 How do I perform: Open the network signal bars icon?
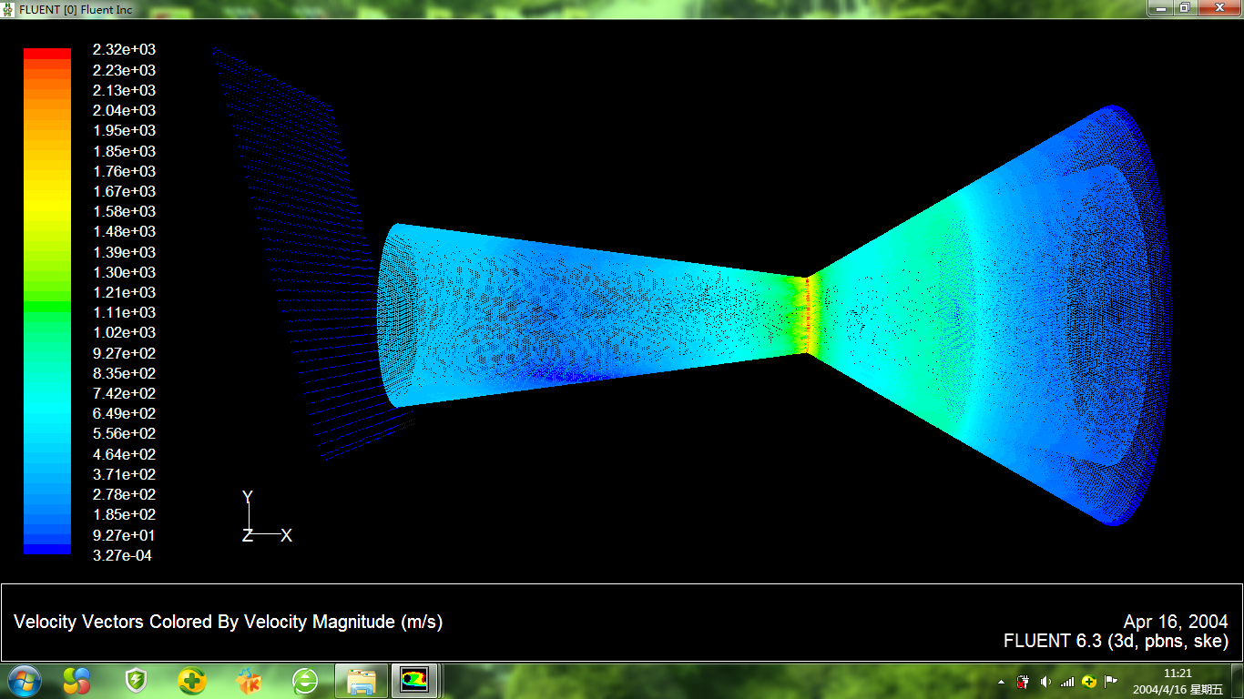pos(1067,682)
